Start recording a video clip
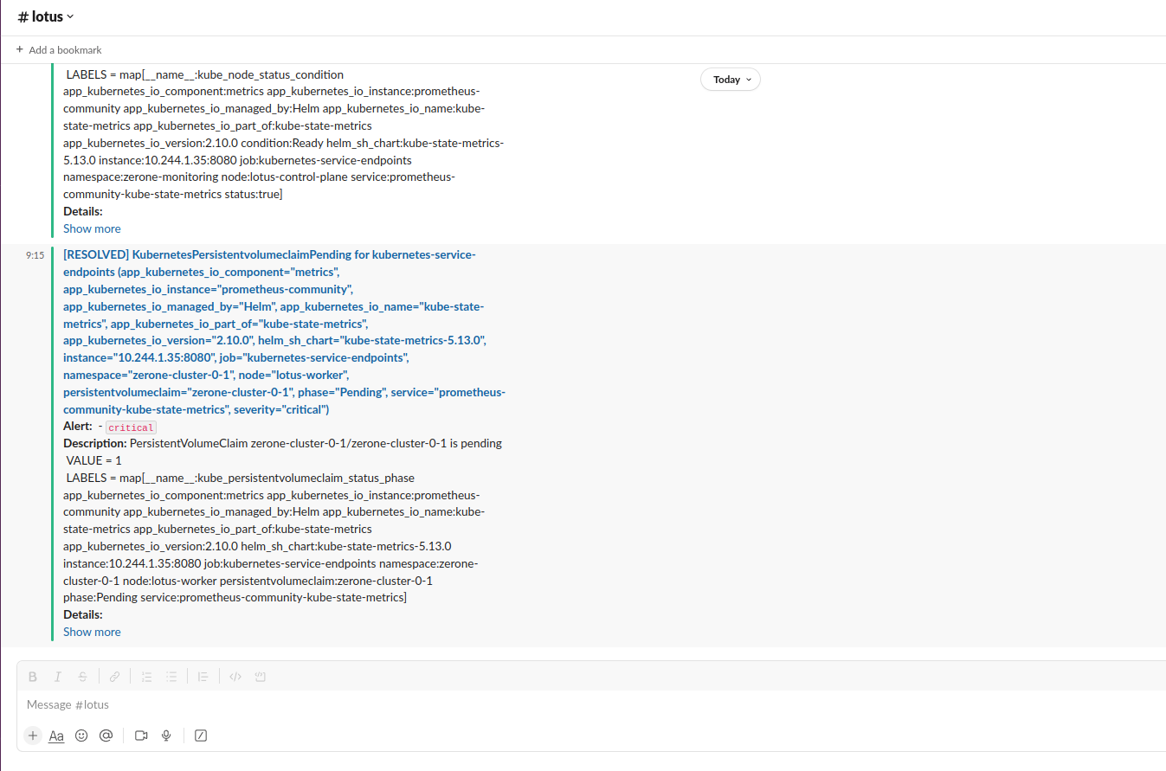Screen dimensions: 1166x771 pyautogui.click(x=141, y=736)
